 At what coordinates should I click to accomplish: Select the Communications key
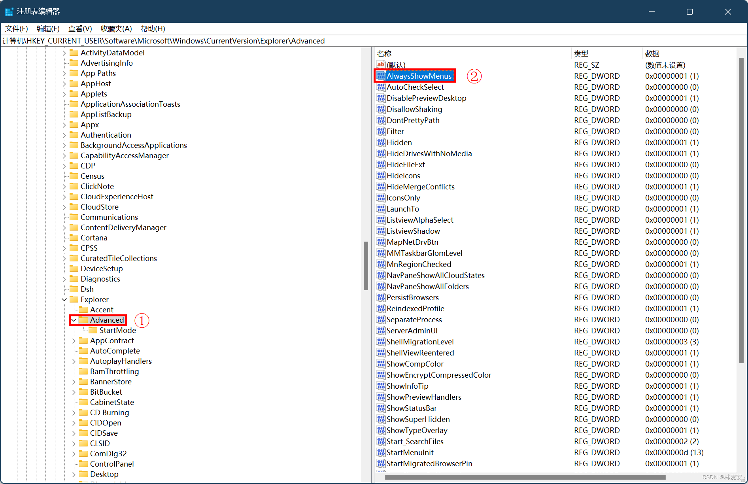[109, 217]
